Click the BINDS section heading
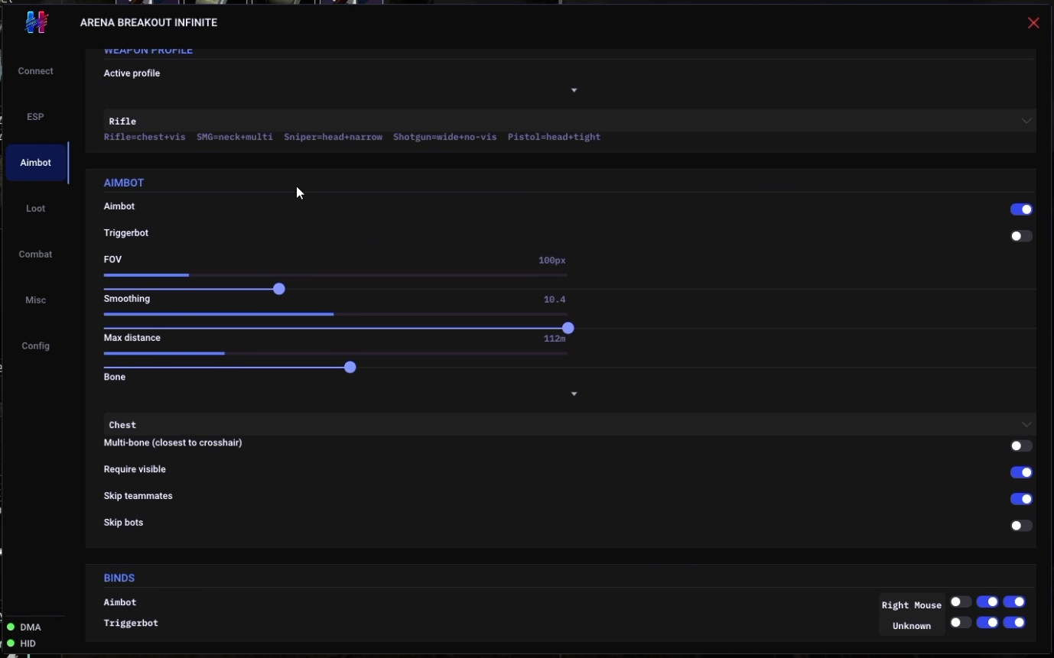The height and width of the screenshot is (658, 1054). pyautogui.click(x=119, y=578)
